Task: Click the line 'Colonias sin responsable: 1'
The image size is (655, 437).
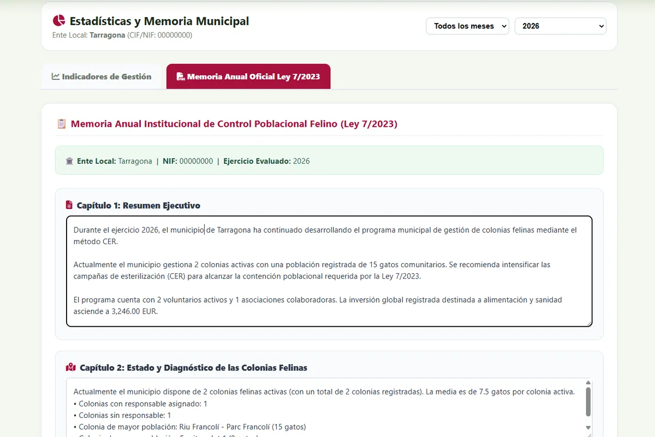Action: point(123,415)
